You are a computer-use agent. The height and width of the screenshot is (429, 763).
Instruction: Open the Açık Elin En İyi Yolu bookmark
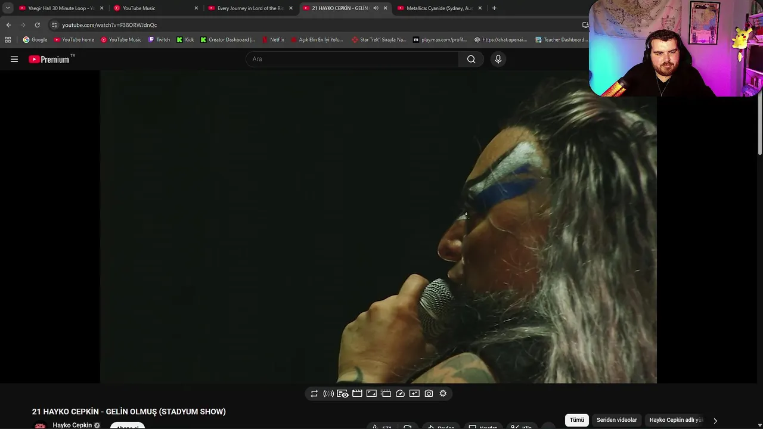click(x=317, y=40)
